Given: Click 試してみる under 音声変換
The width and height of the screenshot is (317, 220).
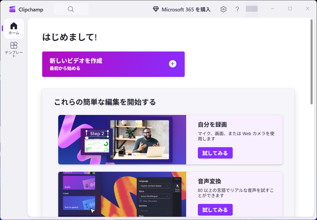Looking at the screenshot, I should pyautogui.click(x=215, y=210).
